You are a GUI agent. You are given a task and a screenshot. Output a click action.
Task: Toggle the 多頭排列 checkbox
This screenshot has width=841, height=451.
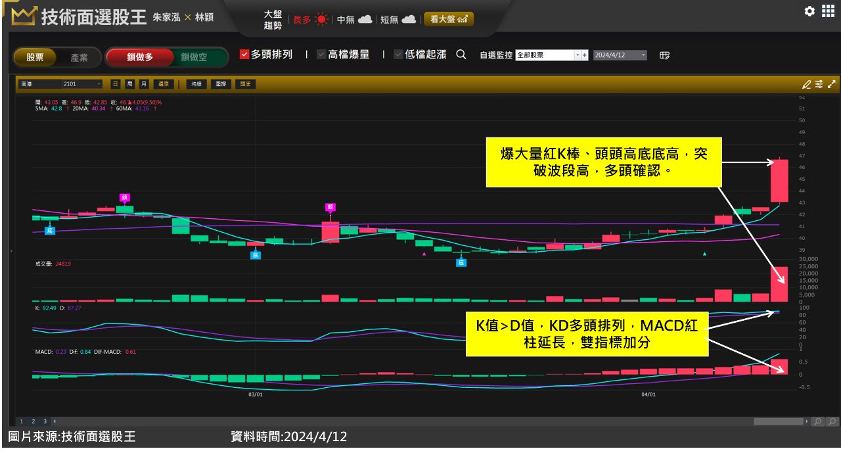pyautogui.click(x=244, y=55)
